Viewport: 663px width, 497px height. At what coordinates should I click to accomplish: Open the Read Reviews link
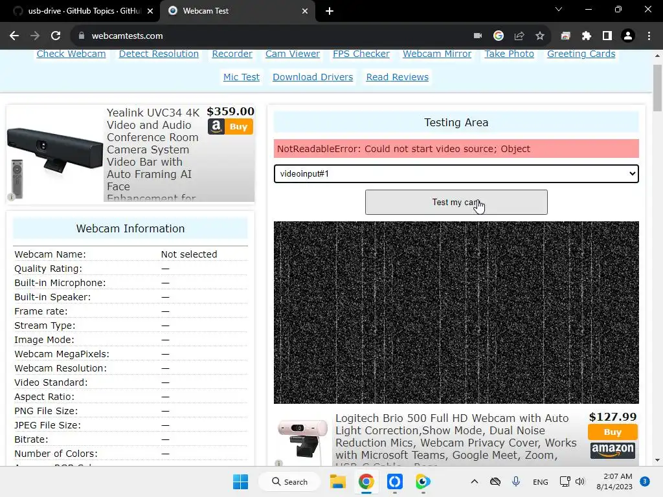397,77
